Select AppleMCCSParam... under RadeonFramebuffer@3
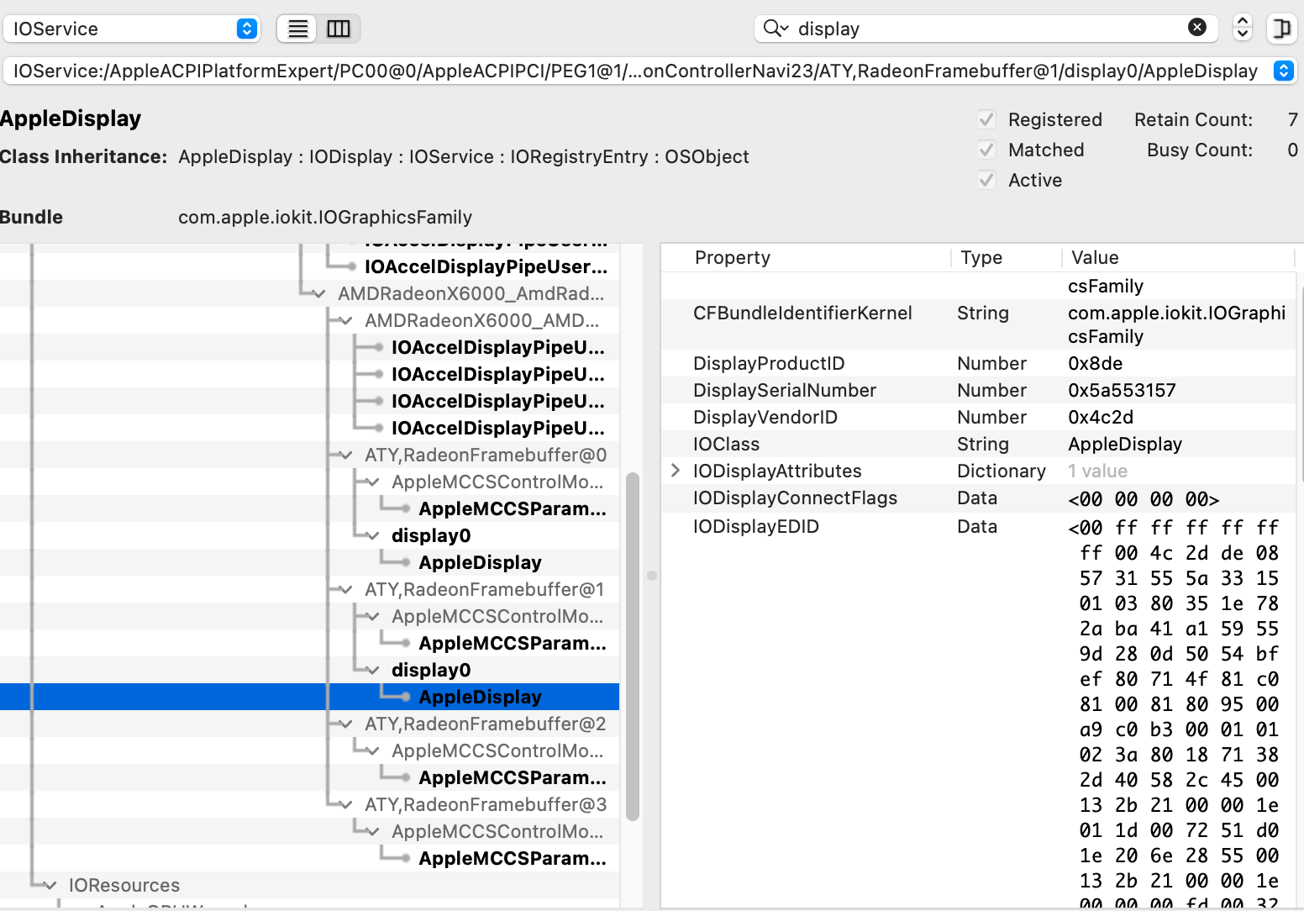The width and height of the screenshot is (1304, 911). pos(513,858)
